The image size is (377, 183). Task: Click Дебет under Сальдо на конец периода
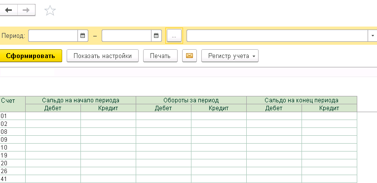(274, 108)
